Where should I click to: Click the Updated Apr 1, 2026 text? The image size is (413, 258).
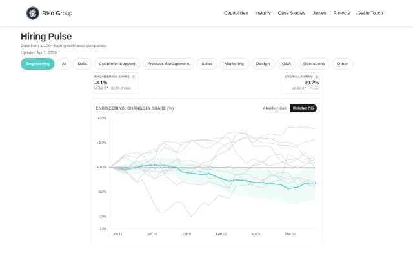click(39, 52)
